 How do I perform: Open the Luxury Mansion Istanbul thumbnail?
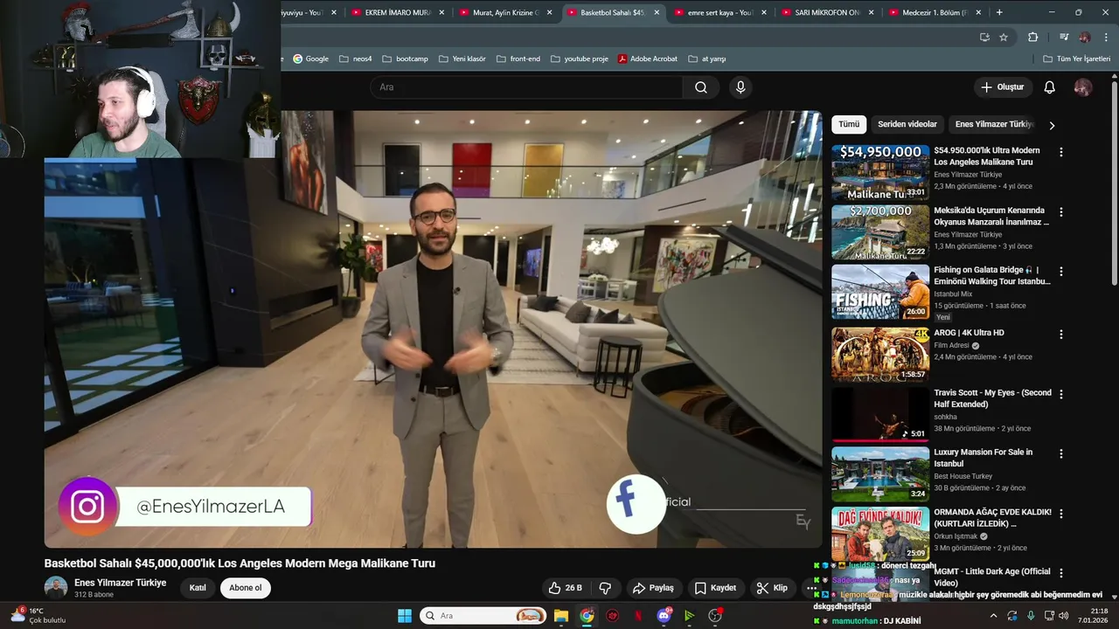pyautogui.click(x=880, y=473)
